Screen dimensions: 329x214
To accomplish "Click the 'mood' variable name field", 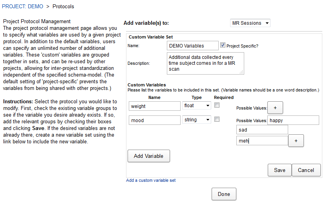I will pos(154,120).
